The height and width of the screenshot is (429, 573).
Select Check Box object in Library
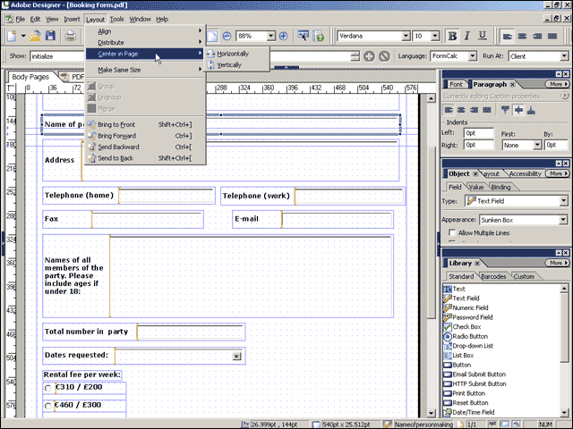coord(462,327)
